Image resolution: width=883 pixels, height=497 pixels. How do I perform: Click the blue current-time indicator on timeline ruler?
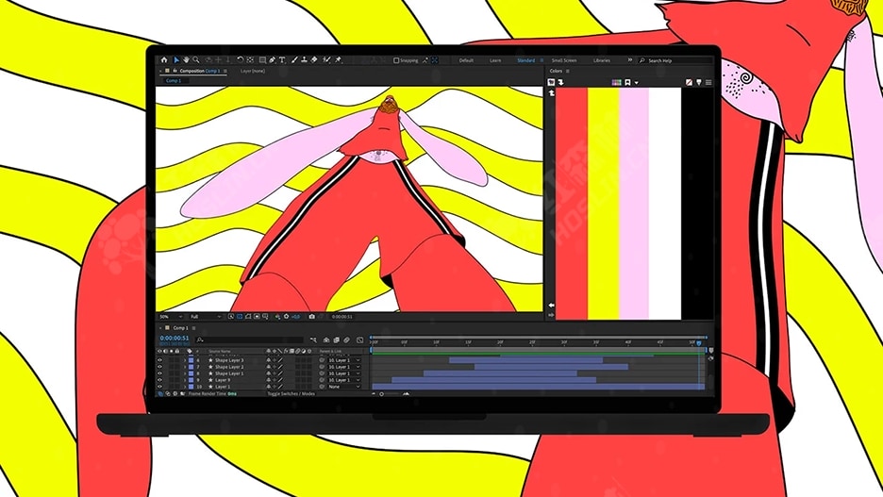point(699,342)
